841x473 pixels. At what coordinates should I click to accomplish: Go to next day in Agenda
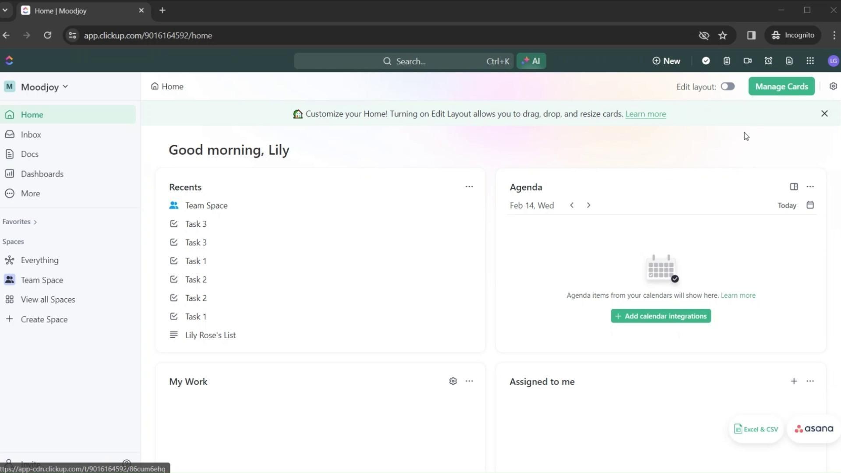coord(588,205)
